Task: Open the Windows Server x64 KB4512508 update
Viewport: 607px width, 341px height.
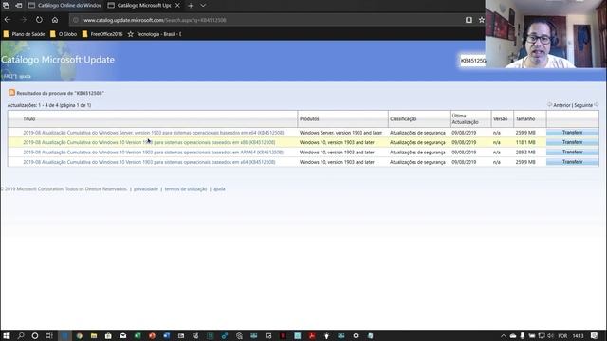Action: coord(154,133)
